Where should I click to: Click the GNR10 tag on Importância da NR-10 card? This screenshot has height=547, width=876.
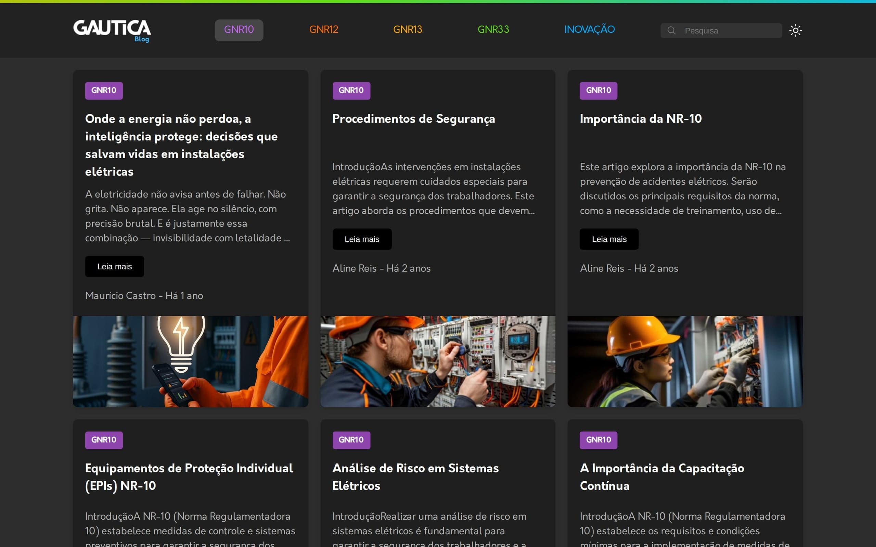point(598,91)
